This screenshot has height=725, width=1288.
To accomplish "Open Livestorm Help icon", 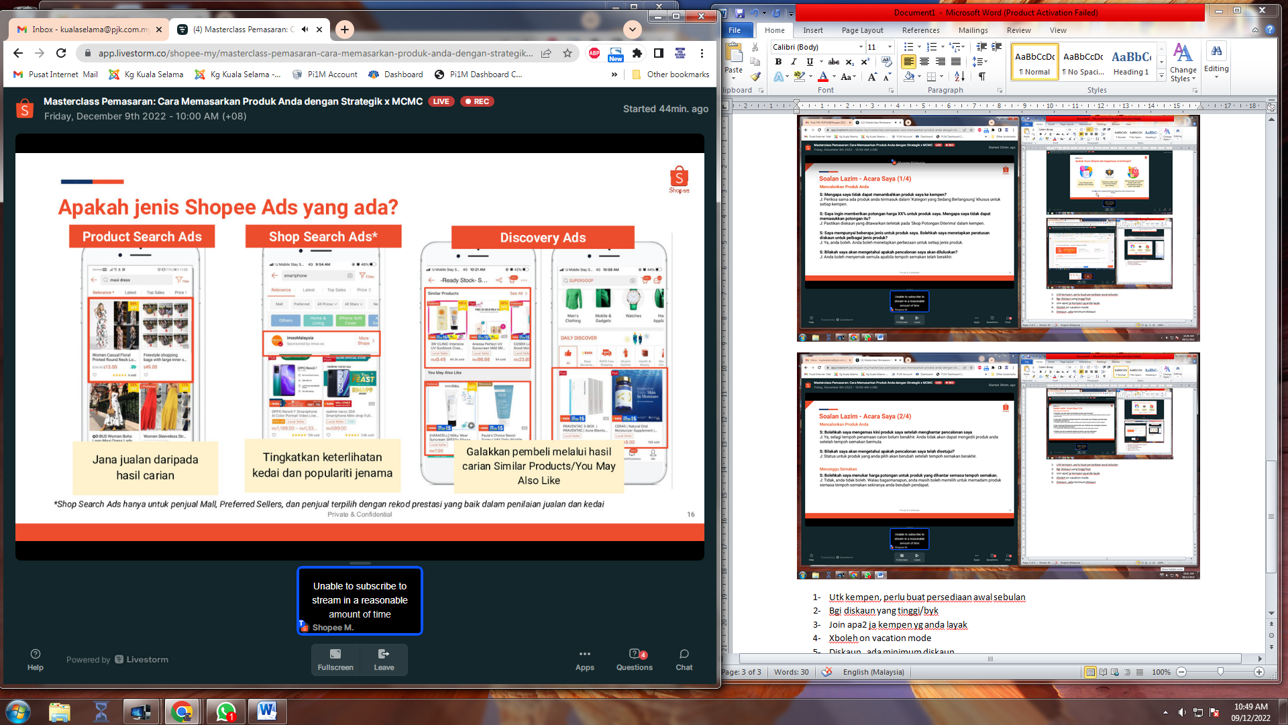I will pyautogui.click(x=36, y=659).
